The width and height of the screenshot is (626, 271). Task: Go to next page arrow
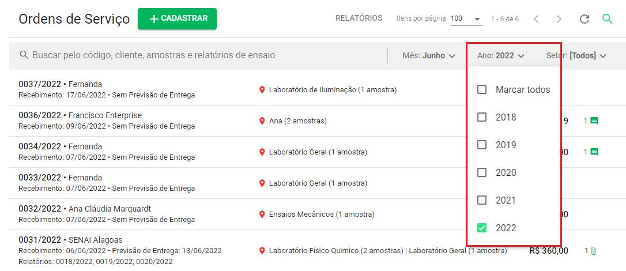pyautogui.click(x=559, y=19)
